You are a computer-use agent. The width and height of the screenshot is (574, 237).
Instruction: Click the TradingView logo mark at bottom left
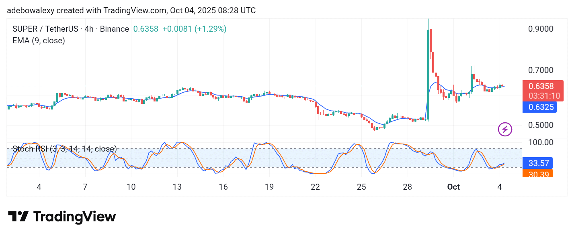click(x=18, y=217)
